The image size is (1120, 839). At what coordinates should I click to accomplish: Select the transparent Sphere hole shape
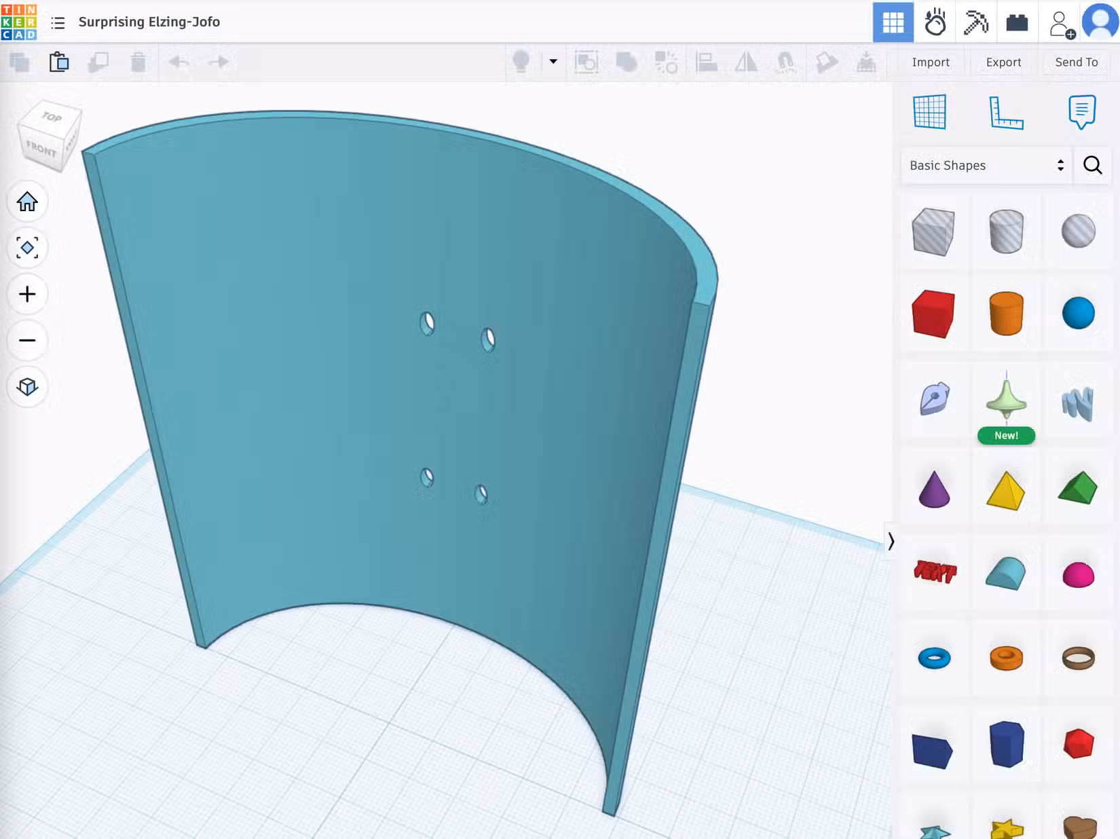click(x=1078, y=231)
